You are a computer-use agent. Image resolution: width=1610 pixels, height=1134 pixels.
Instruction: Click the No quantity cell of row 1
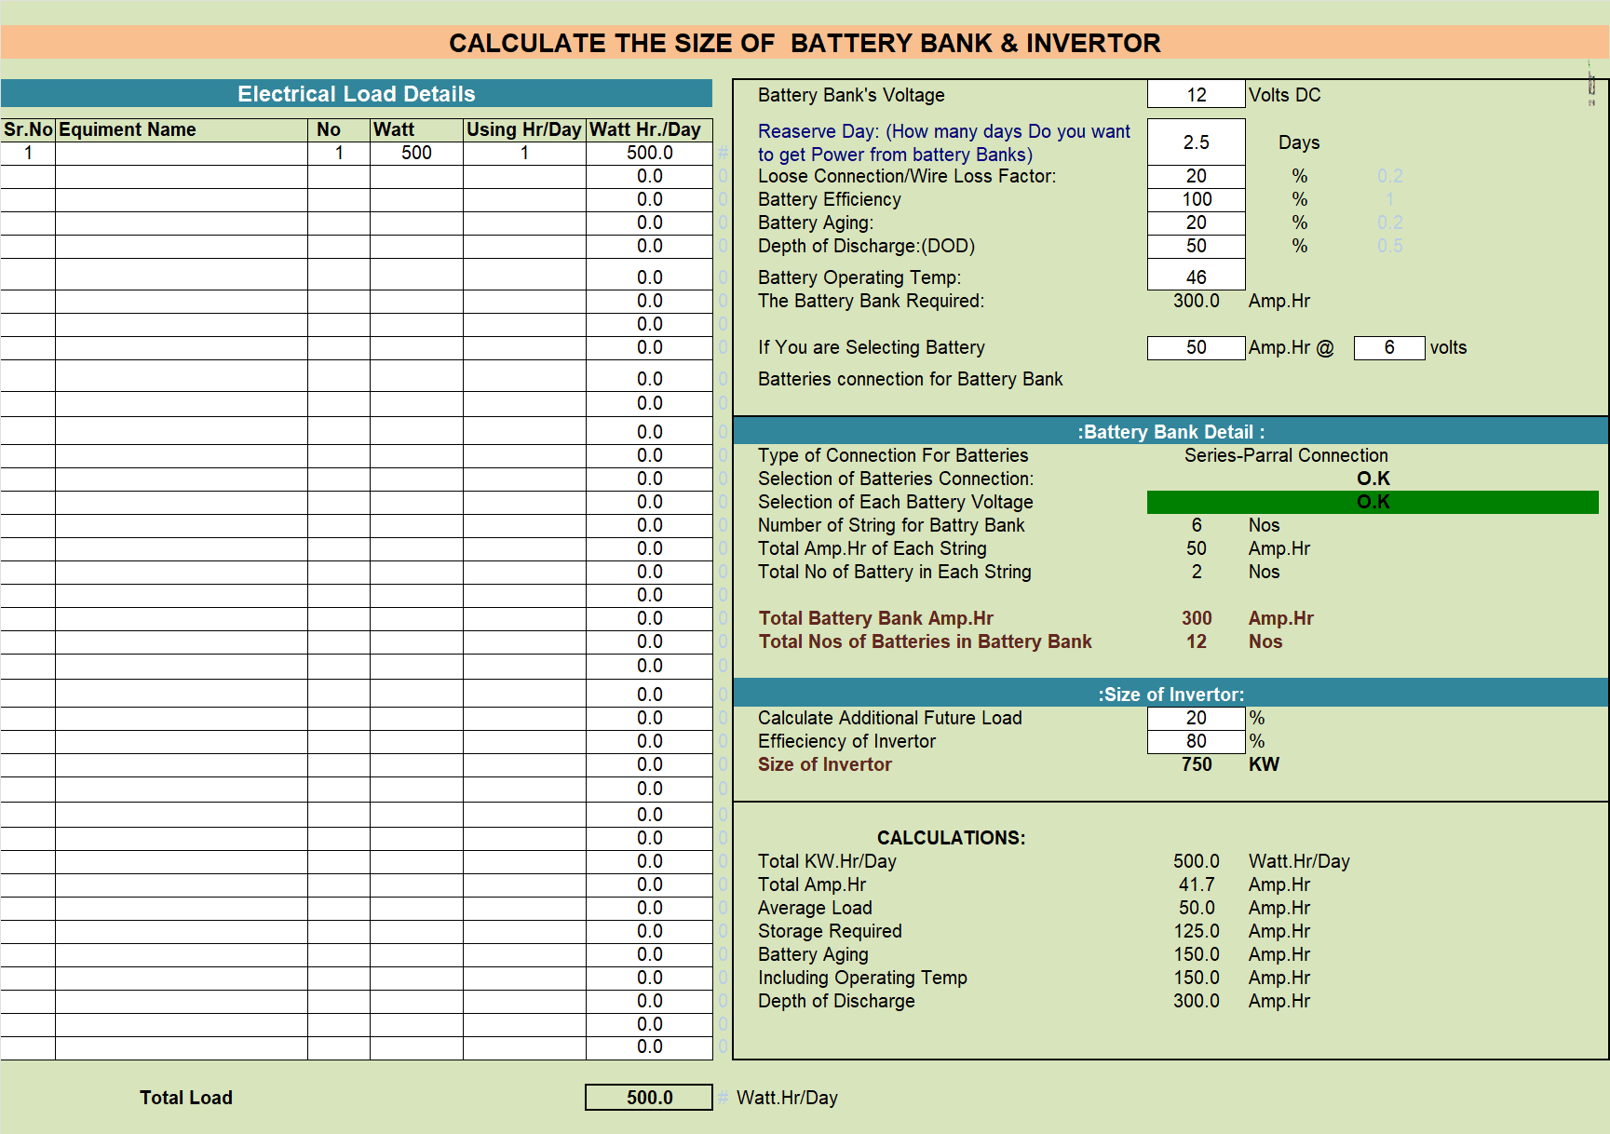(x=339, y=154)
